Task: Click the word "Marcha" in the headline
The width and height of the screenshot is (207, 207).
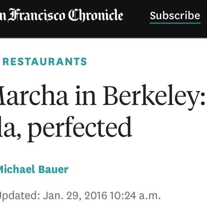Action: click(x=34, y=96)
